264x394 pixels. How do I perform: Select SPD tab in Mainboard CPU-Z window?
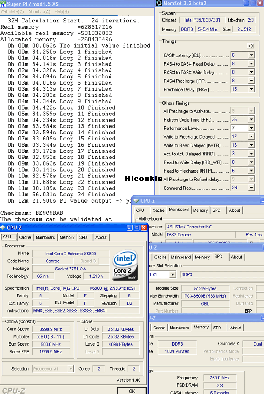[x=216, y=210]
